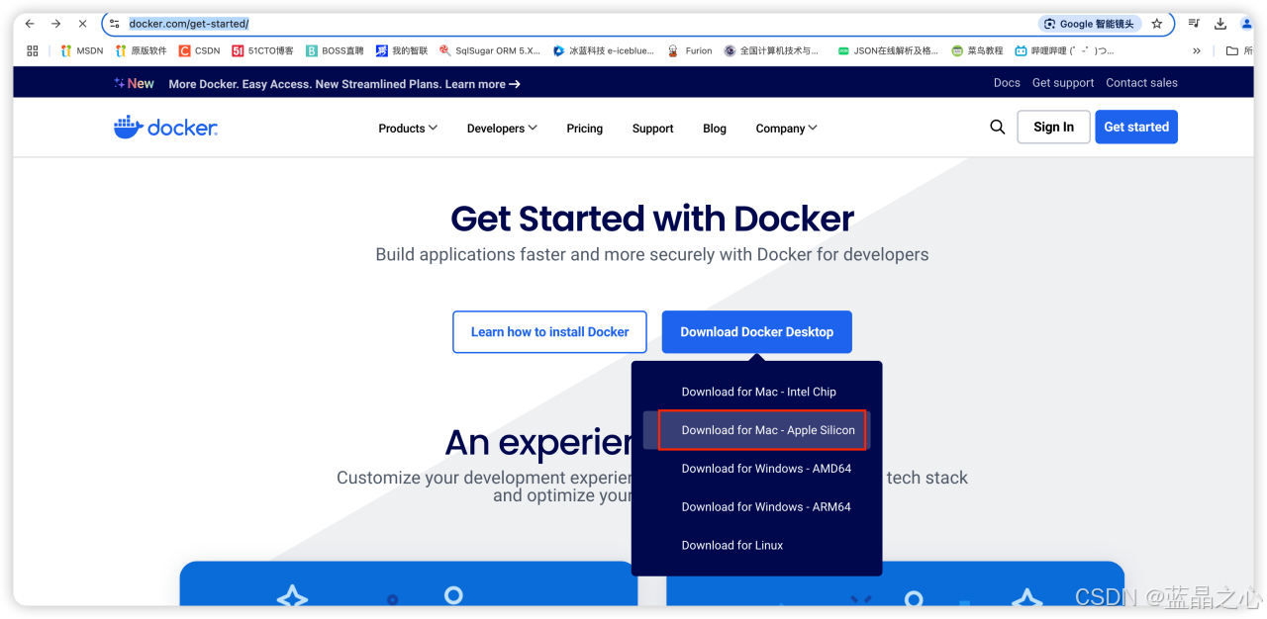Bookmark this page with star icon
Screen dimensions: 1267x619
1157,24
